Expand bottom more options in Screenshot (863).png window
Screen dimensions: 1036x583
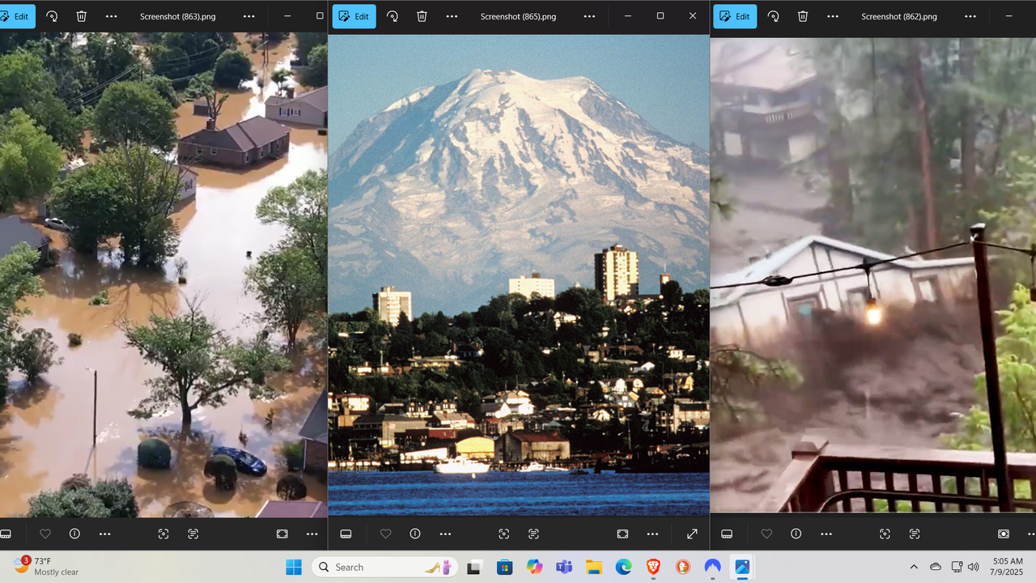104,534
